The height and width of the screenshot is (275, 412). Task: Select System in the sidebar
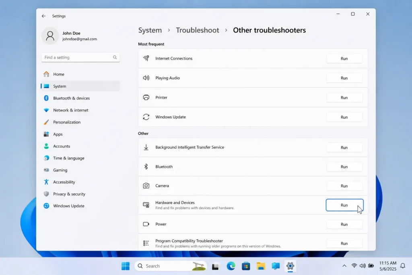80,86
